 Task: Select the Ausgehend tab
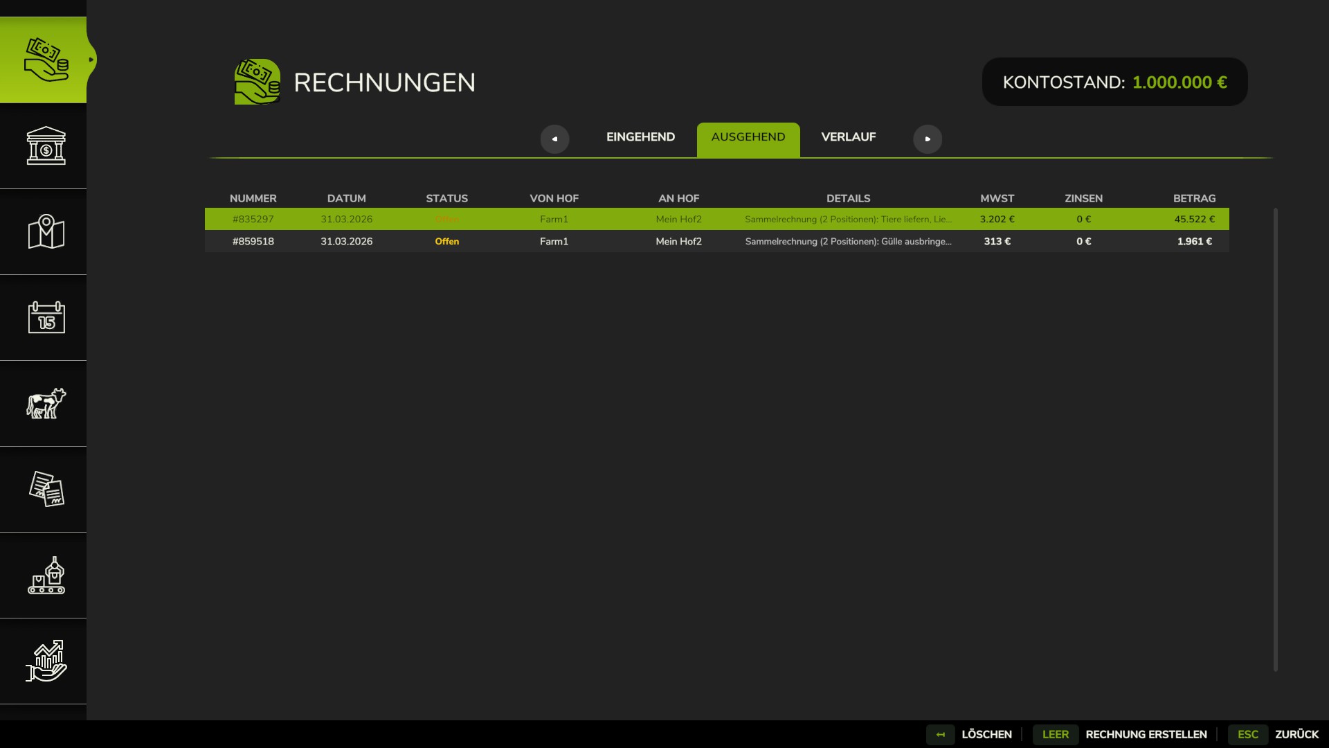748,139
